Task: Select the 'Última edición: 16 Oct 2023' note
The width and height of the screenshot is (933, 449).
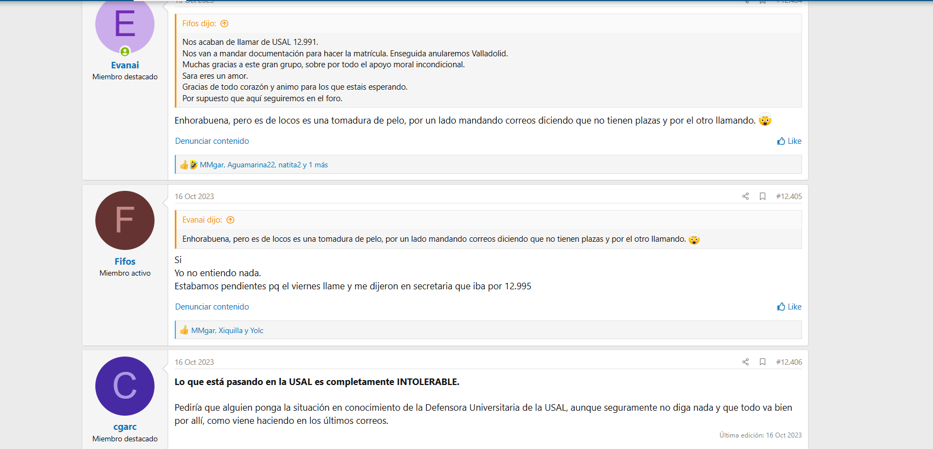Action: pyautogui.click(x=760, y=435)
